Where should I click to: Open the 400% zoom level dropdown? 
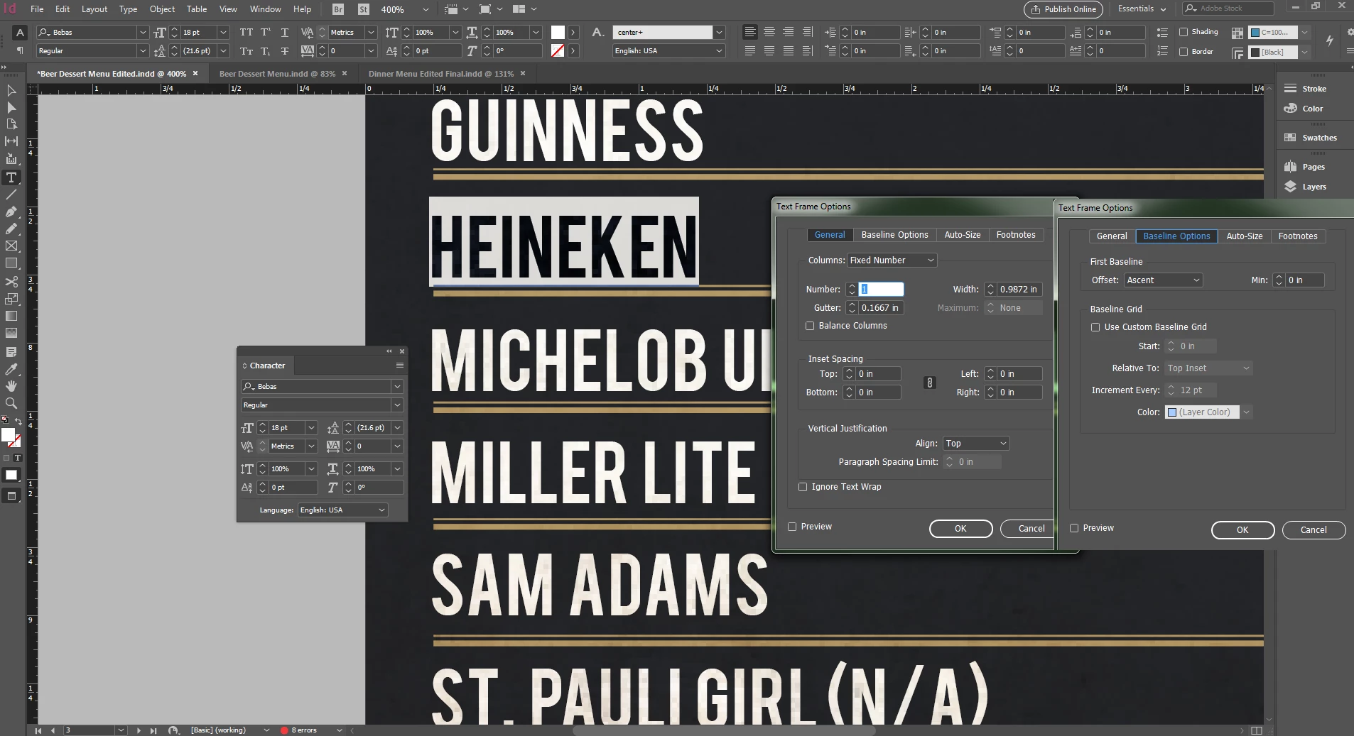(x=426, y=10)
